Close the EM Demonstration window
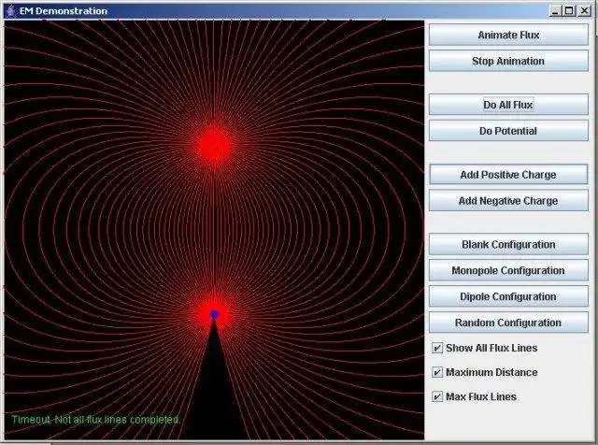This screenshot has height=445, width=598. pyautogui.click(x=584, y=10)
